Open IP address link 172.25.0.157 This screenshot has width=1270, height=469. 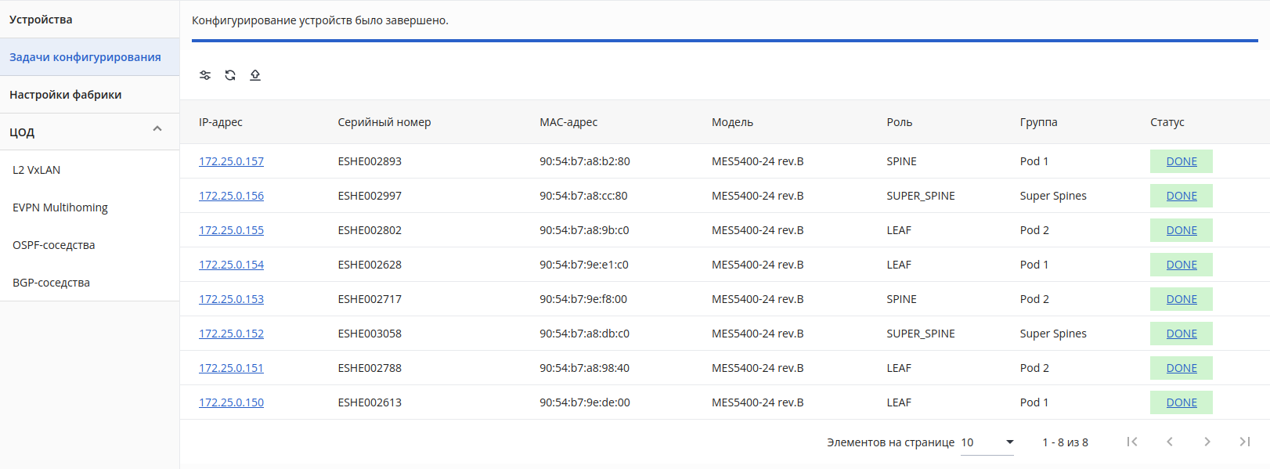coord(231,161)
